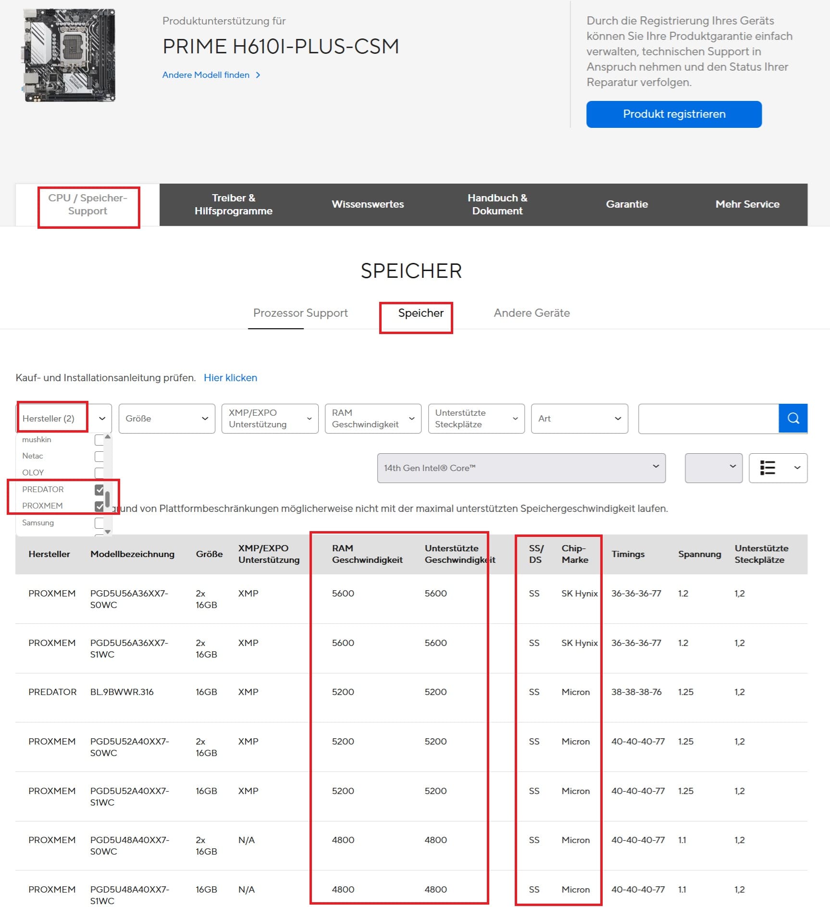
Task: Follow the Andere Modell finden link
Action: (x=211, y=75)
